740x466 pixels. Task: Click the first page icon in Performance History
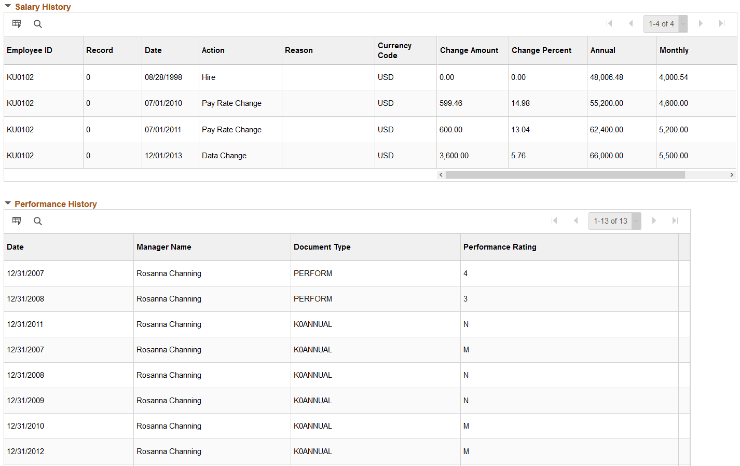[554, 221]
